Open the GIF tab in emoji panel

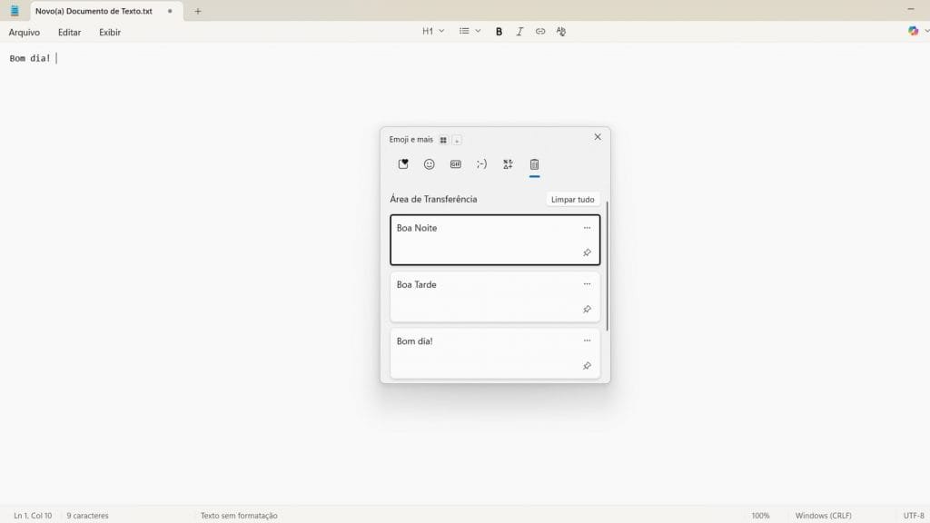coord(455,164)
